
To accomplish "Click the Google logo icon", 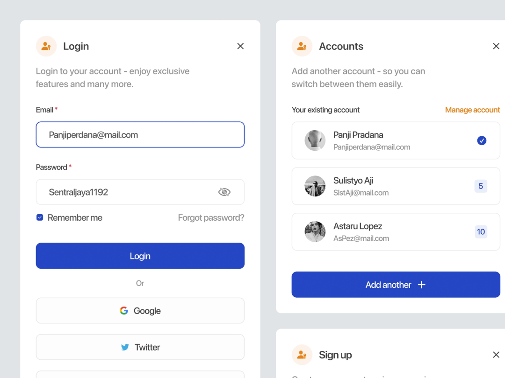I will 124,310.
